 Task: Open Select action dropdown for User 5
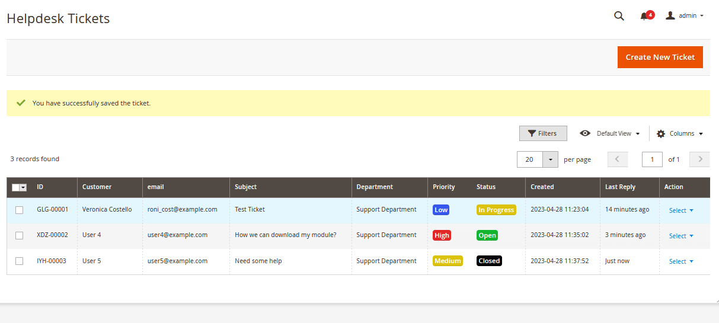pyautogui.click(x=681, y=261)
